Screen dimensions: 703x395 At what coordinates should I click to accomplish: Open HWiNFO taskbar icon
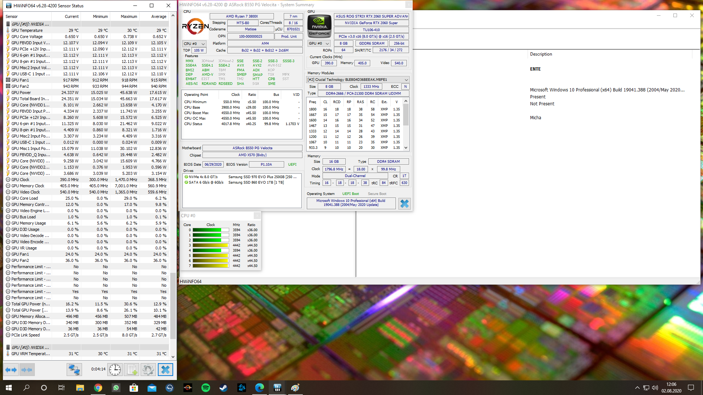coord(277,388)
